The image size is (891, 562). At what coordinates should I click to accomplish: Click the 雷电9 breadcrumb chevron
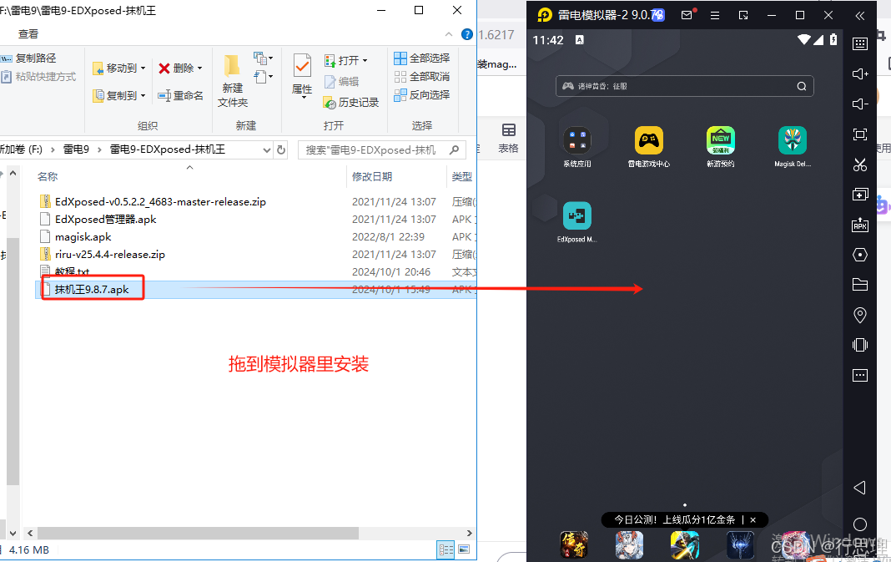[x=99, y=149]
